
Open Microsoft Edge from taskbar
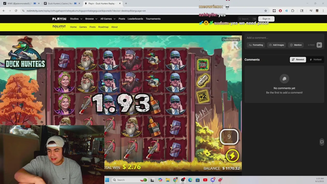click(190, 180)
